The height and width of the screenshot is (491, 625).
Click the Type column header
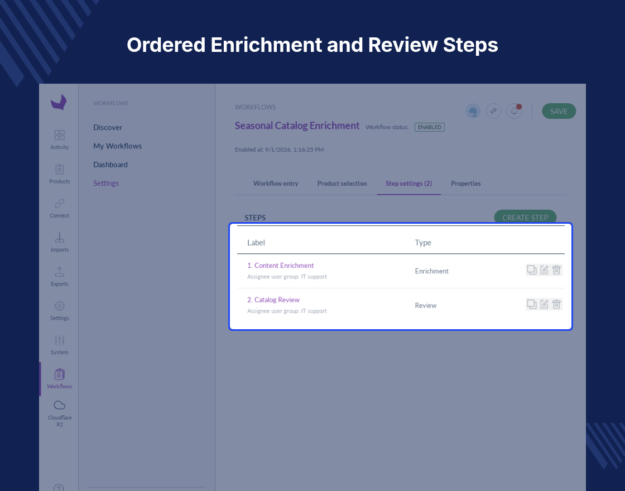coord(423,243)
